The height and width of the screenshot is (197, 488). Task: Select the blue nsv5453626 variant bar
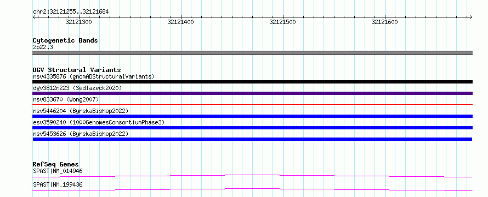coord(253,139)
